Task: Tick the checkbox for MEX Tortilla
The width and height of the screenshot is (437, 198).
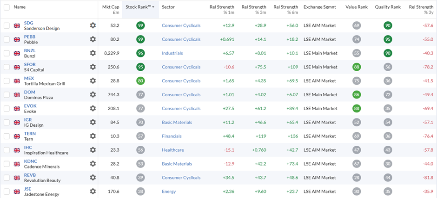Action: (7, 80)
